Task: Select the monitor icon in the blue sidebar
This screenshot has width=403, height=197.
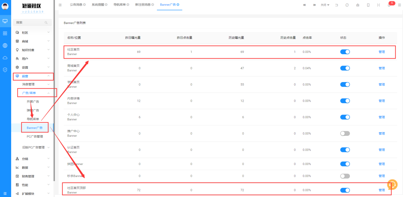Action: [x=5, y=21]
